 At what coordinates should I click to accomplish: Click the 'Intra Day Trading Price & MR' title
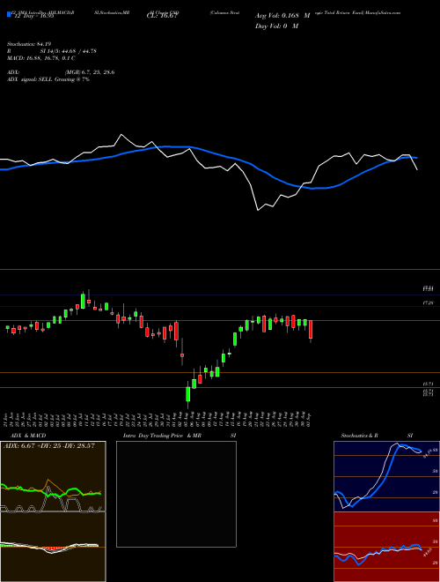pyautogui.click(x=162, y=436)
